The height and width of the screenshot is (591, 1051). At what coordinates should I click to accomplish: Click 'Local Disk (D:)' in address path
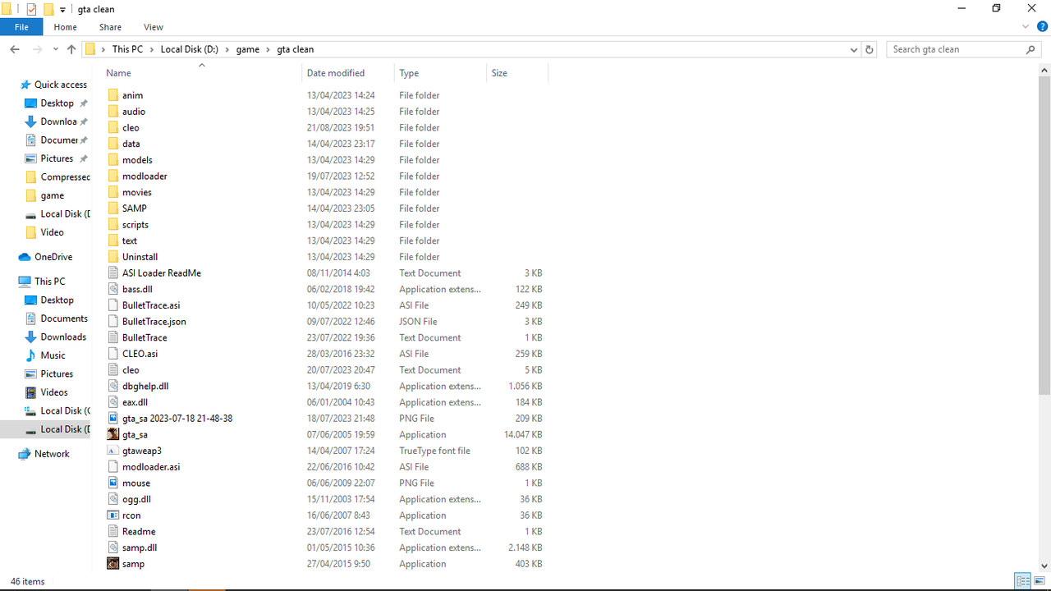[190, 49]
